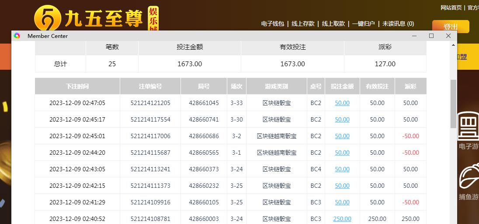Select 一键归户 menu item
Image resolution: width=479 pixels, height=224 pixels.
(x=363, y=24)
